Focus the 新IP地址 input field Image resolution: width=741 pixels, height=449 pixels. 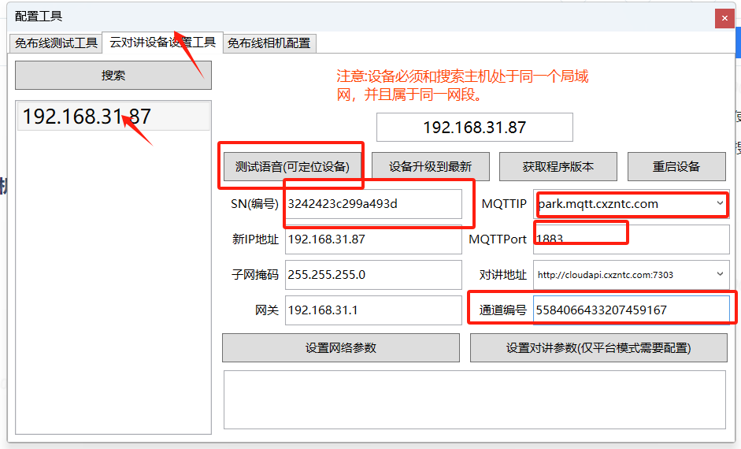[x=373, y=239]
